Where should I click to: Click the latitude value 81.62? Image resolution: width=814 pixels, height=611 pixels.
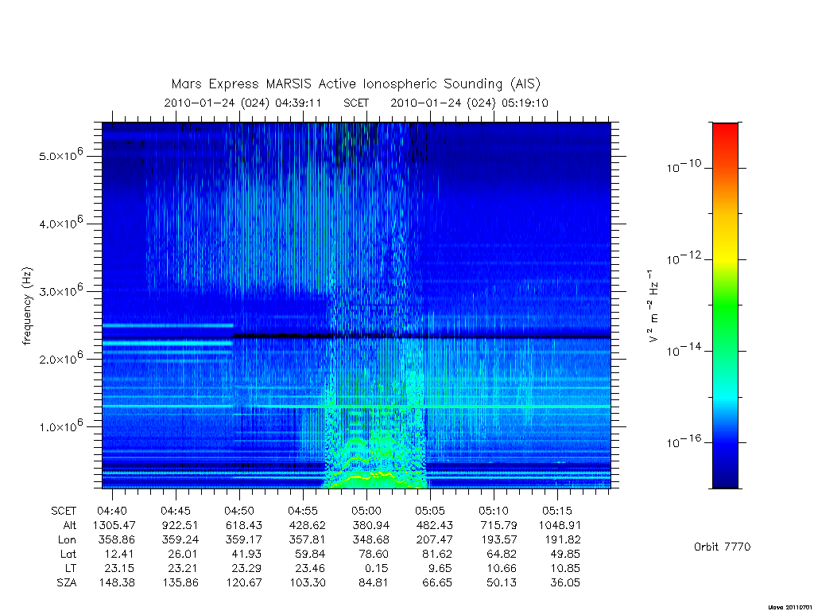coord(438,554)
